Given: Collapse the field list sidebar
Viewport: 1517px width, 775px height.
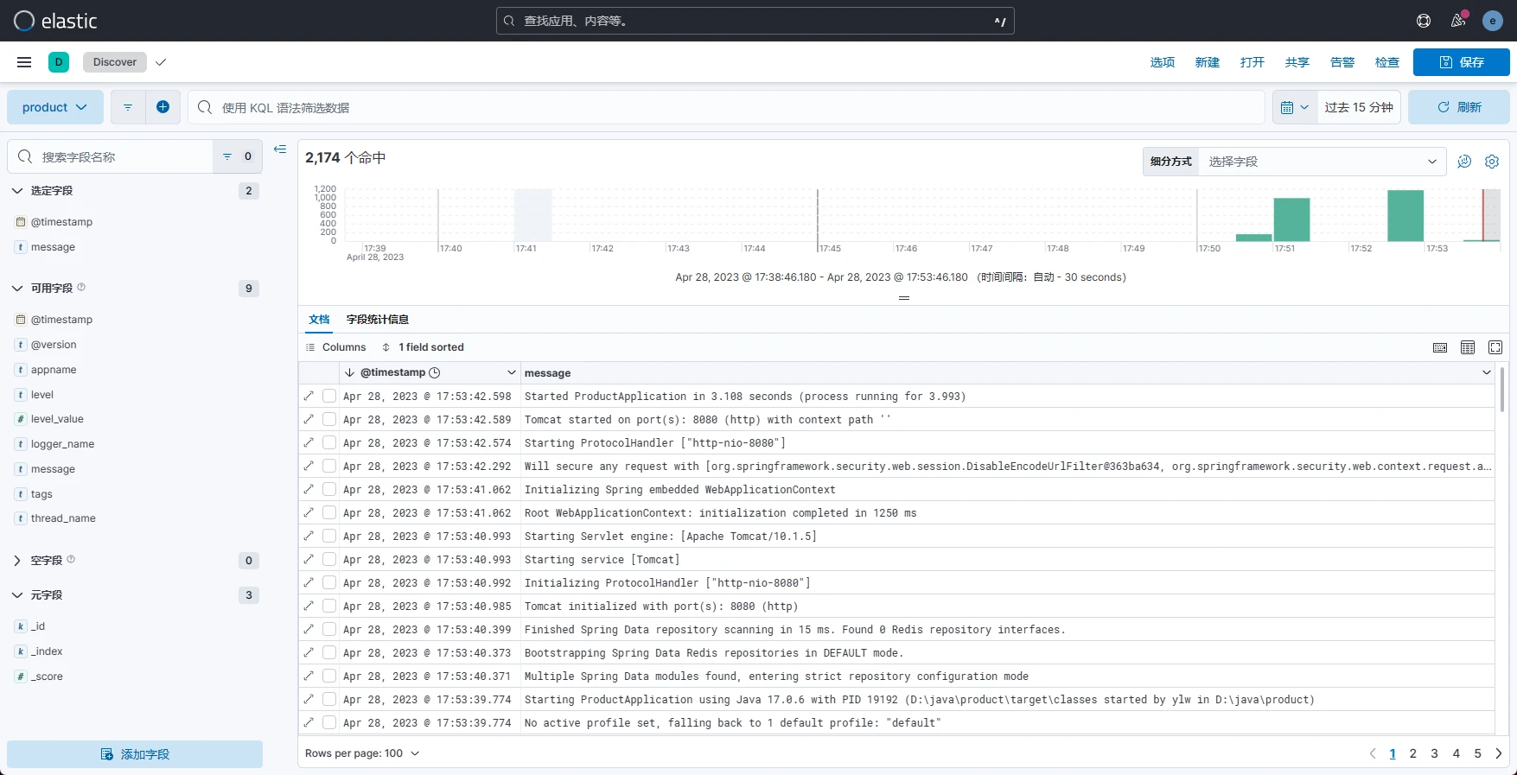Looking at the screenshot, I should click(x=280, y=149).
